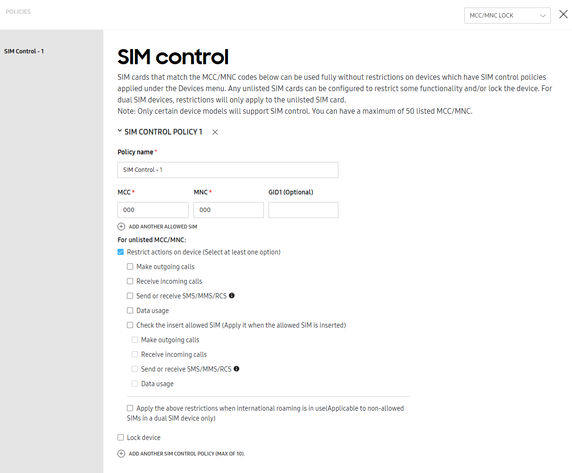Click info icon next to allowed-SIM SMS/MMS/RCS option

tap(236, 369)
